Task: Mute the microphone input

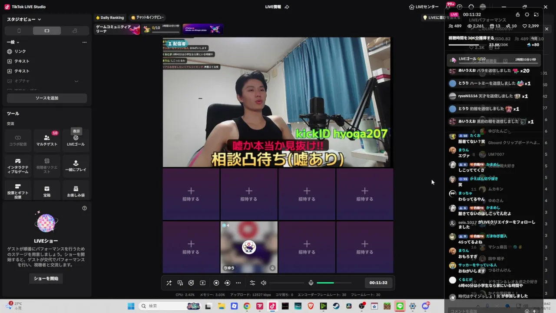Action: (311, 283)
